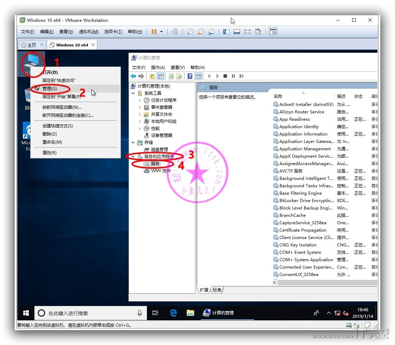Collapse the 存储 tree node
This screenshot has width=395, height=345.
coord(133,143)
